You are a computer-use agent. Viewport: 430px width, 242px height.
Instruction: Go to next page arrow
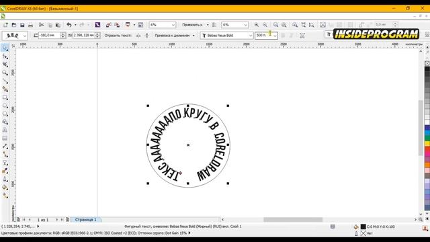pos(56,220)
